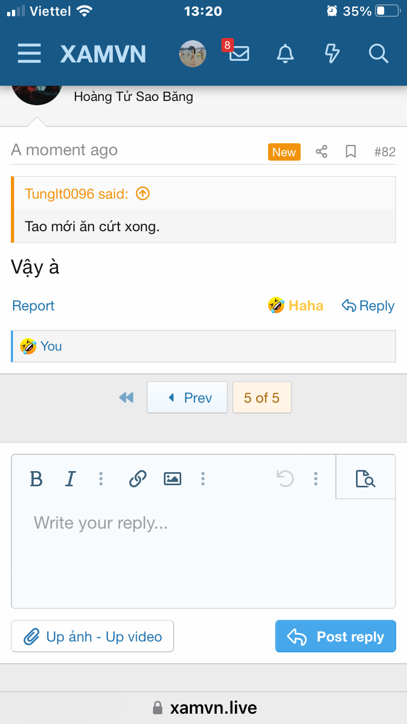Image resolution: width=407 pixels, height=724 pixels.
Task: Open the inbox envelope with 8 unread messages
Action: point(238,54)
